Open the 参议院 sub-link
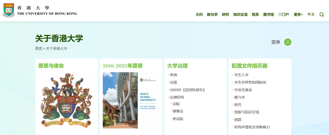The width and height of the screenshot is (329, 135). click(178, 119)
